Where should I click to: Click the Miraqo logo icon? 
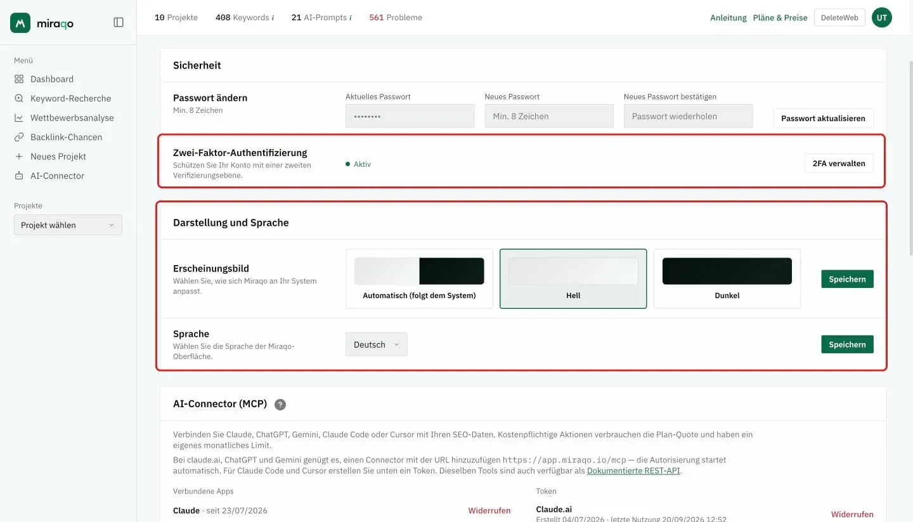[20, 23]
